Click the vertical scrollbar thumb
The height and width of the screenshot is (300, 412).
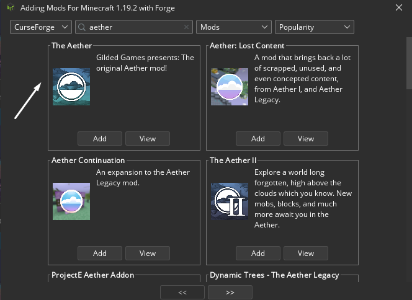click(409, 63)
